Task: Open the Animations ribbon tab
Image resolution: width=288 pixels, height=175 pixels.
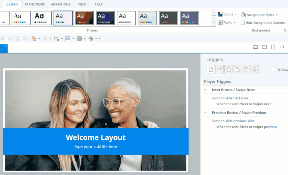Action: pyautogui.click(x=61, y=4)
